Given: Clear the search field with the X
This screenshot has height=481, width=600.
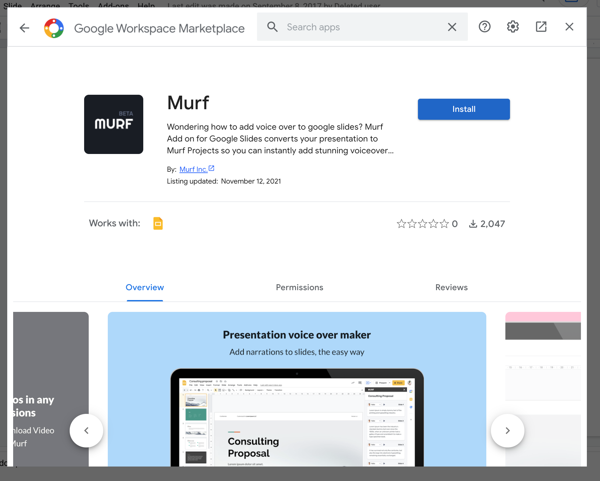Looking at the screenshot, I should [x=452, y=27].
